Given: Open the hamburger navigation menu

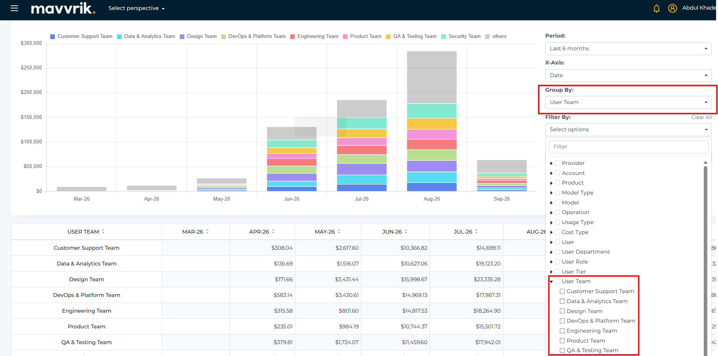Looking at the screenshot, I should coord(14,8).
